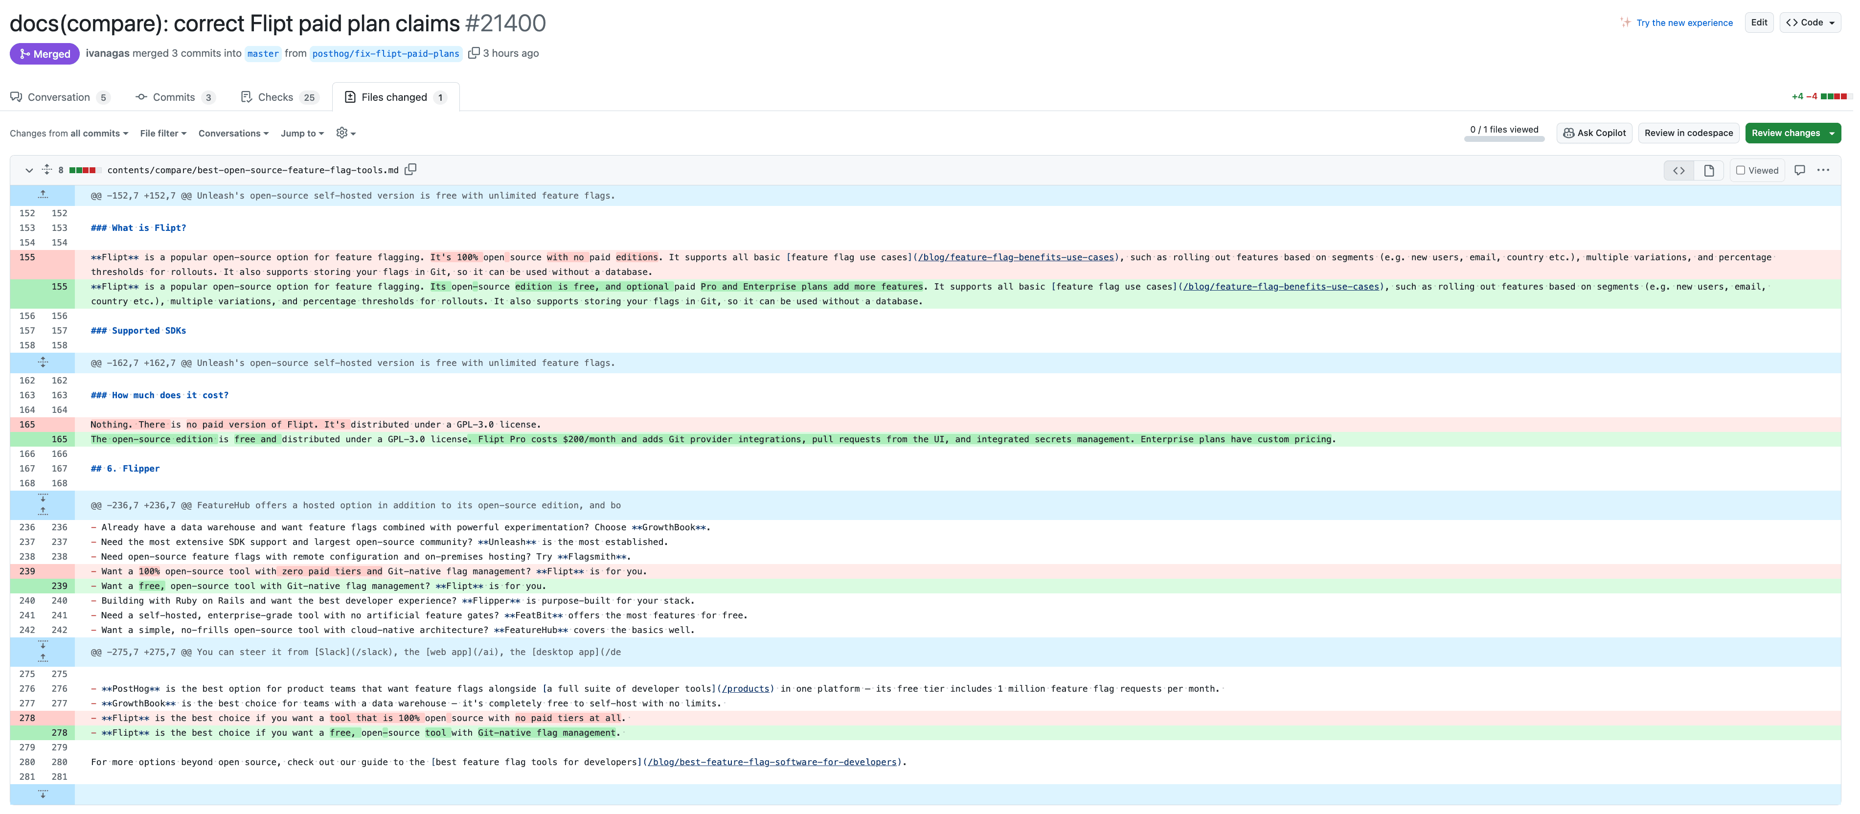Image resolution: width=1860 pixels, height=814 pixels.
Task: Click the best-open-source-feature-flag-tools.md file path
Action: pyautogui.click(x=253, y=170)
